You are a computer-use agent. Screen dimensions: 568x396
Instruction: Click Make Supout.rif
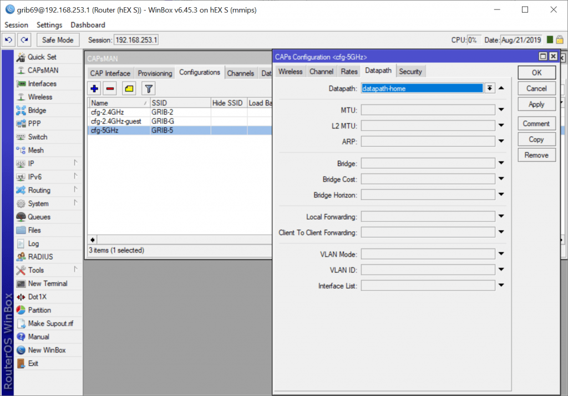tap(50, 323)
